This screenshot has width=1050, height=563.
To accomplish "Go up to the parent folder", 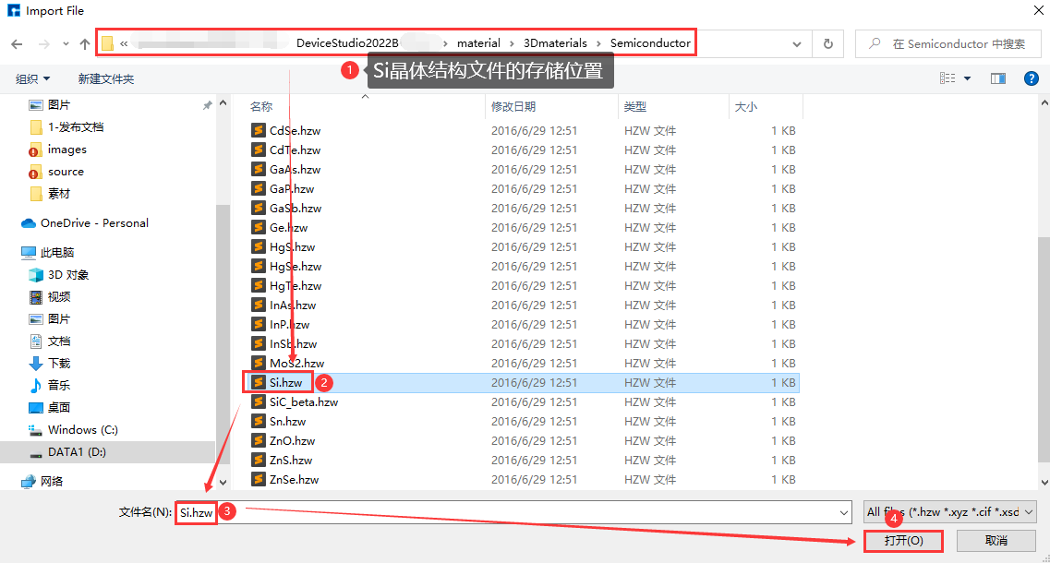I will pos(84,42).
